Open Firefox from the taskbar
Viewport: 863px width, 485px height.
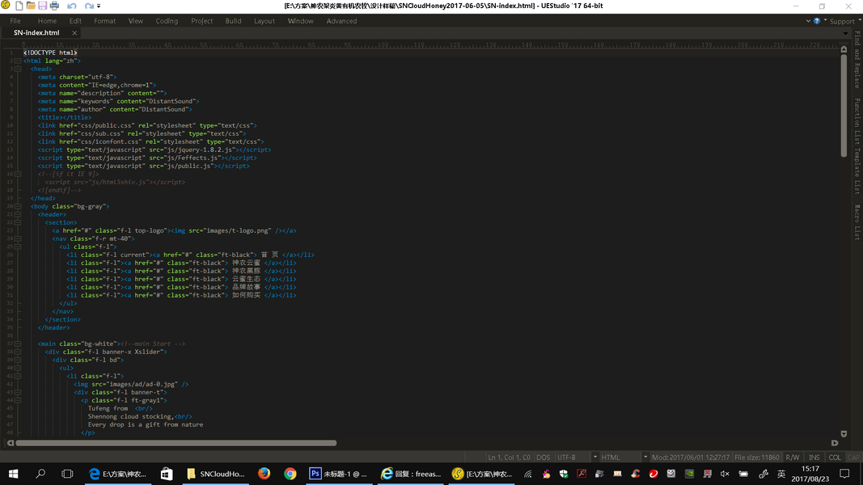[x=264, y=474]
